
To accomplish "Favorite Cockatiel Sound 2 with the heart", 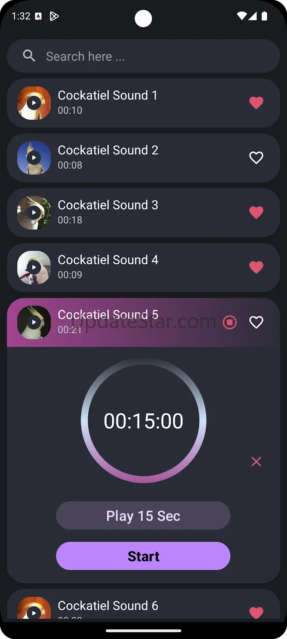I will 256,158.
